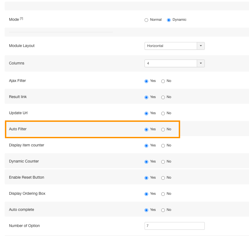Turn off Display item counter
249x236 pixels.
pyautogui.click(x=163, y=146)
